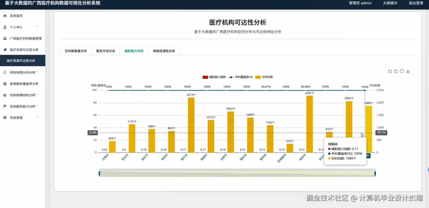The image size is (429, 208).
Task: Switch to the 服务半径分析 tab
Action: tap(105, 51)
